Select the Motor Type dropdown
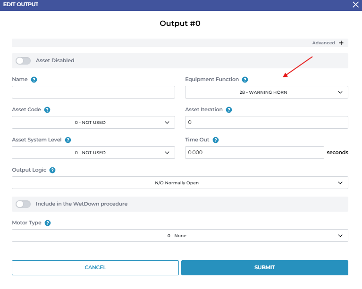The image size is (362, 289). [180, 236]
